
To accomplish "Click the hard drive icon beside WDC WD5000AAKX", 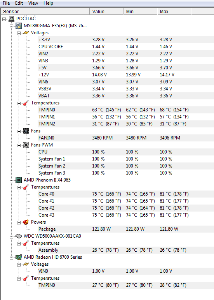I will click(19, 236).
